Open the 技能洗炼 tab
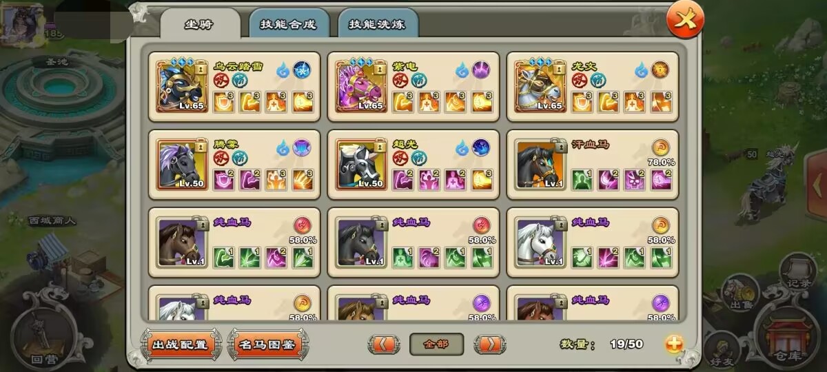This screenshot has width=827, height=372. point(378,24)
